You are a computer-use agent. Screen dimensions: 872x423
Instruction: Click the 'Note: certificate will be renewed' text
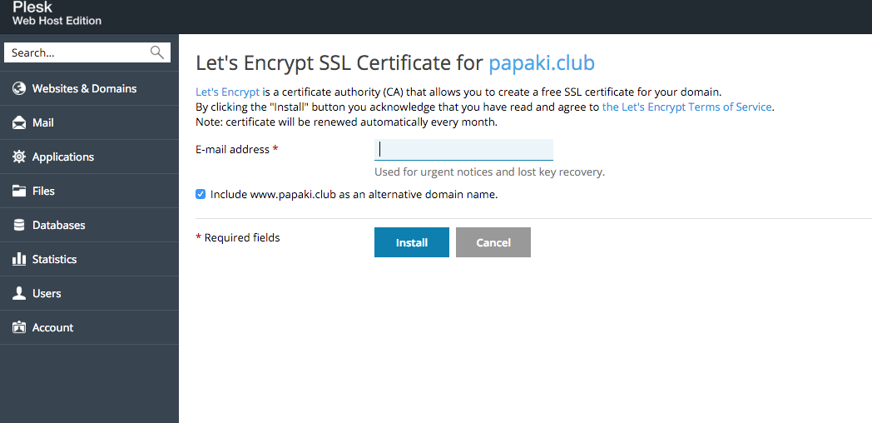pyautogui.click(x=346, y=122)
